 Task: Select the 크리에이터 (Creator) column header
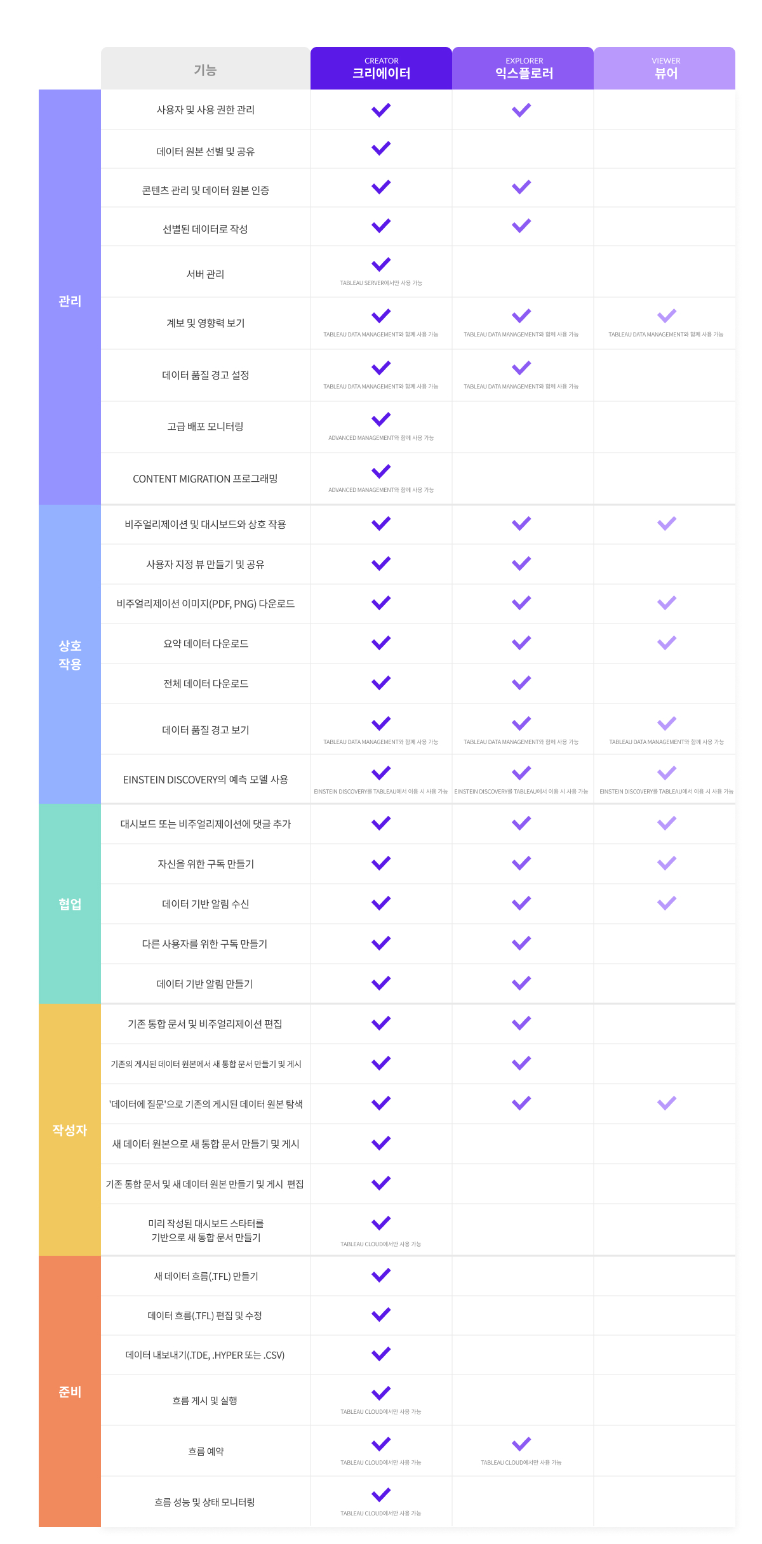click(381, 69)
